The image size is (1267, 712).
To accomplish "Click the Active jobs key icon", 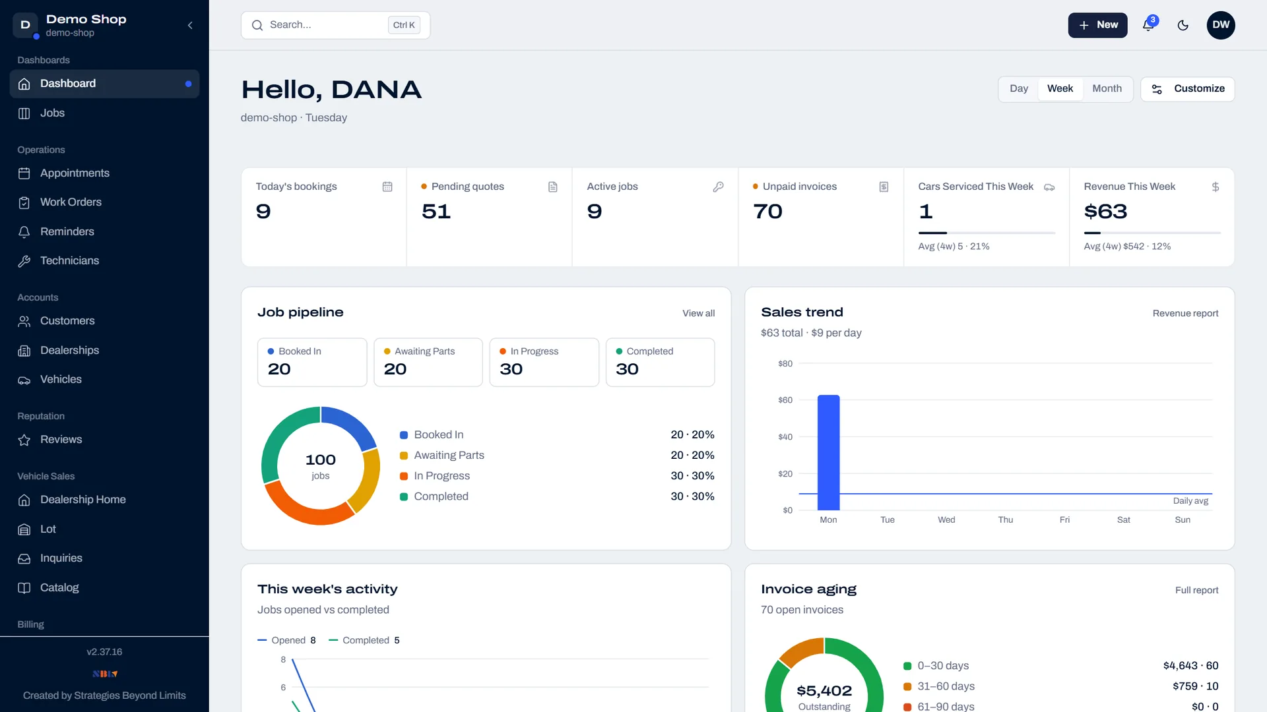I will pyautogui.click(x=718, y=187).
